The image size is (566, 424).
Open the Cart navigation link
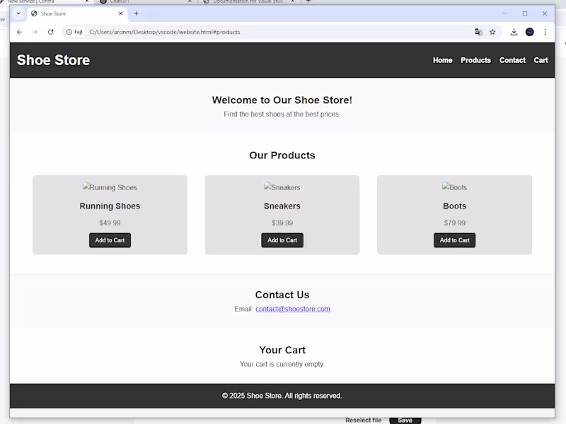click(541, 60)
